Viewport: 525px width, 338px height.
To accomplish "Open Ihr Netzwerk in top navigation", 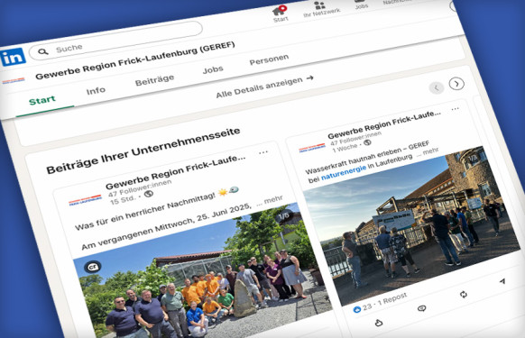I will [x=321, y=9].
